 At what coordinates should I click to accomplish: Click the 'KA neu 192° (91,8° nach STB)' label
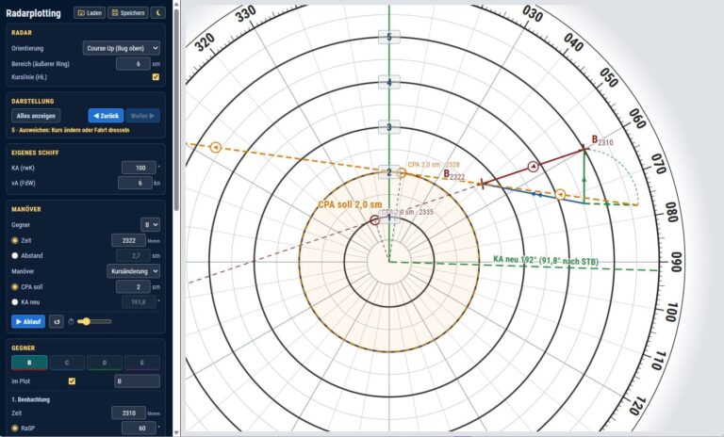(x=546, y=260)
